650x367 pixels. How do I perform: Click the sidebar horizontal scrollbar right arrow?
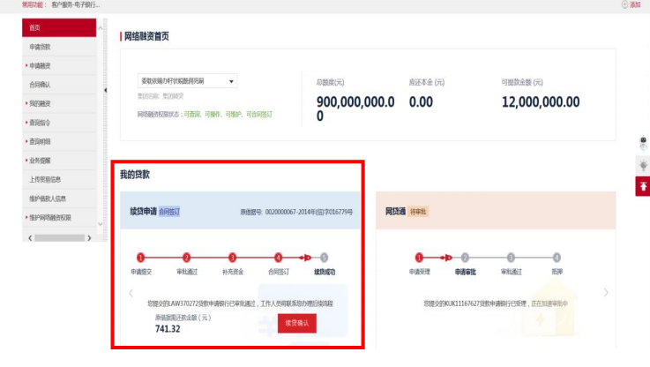click(88, 238)
